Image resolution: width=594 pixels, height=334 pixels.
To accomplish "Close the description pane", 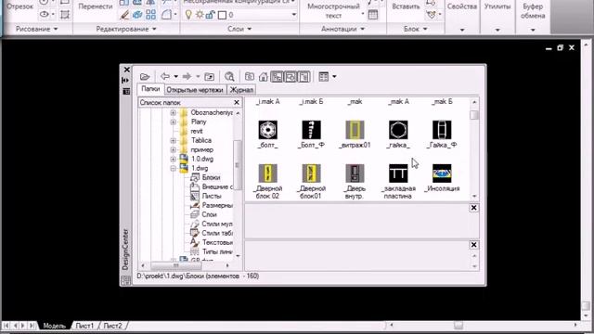I will (x=473, y=245).
